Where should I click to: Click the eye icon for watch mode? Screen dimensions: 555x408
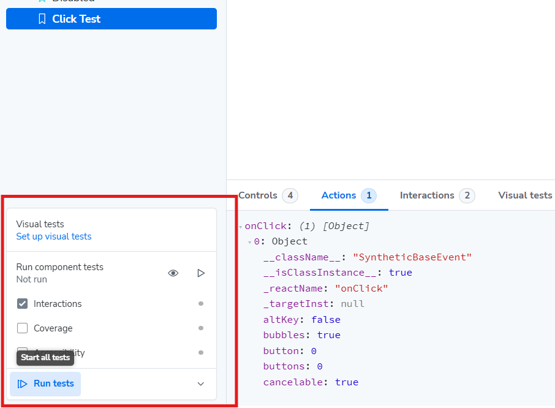point(173,273)
